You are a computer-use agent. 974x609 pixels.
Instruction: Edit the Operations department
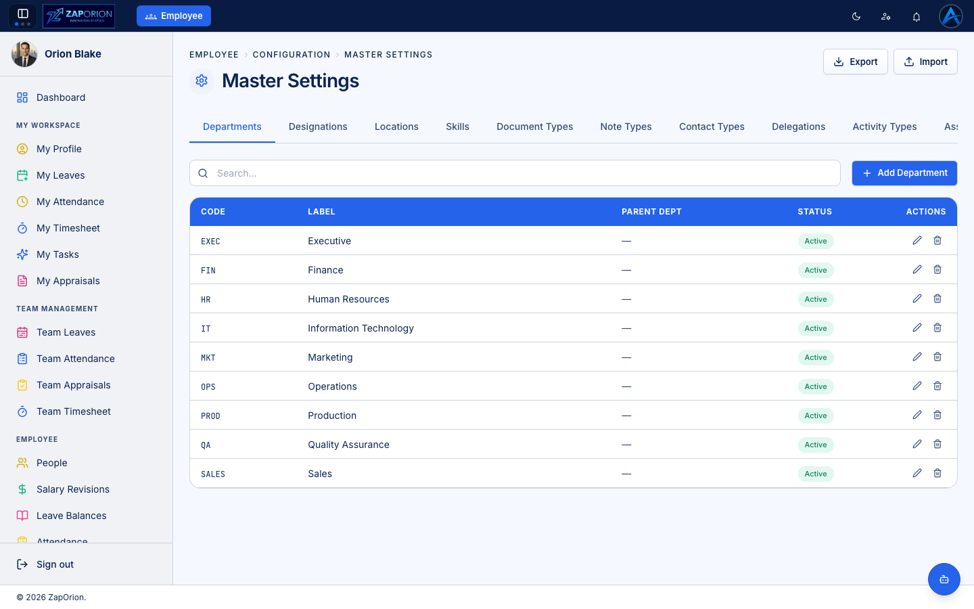coord(917,386)
